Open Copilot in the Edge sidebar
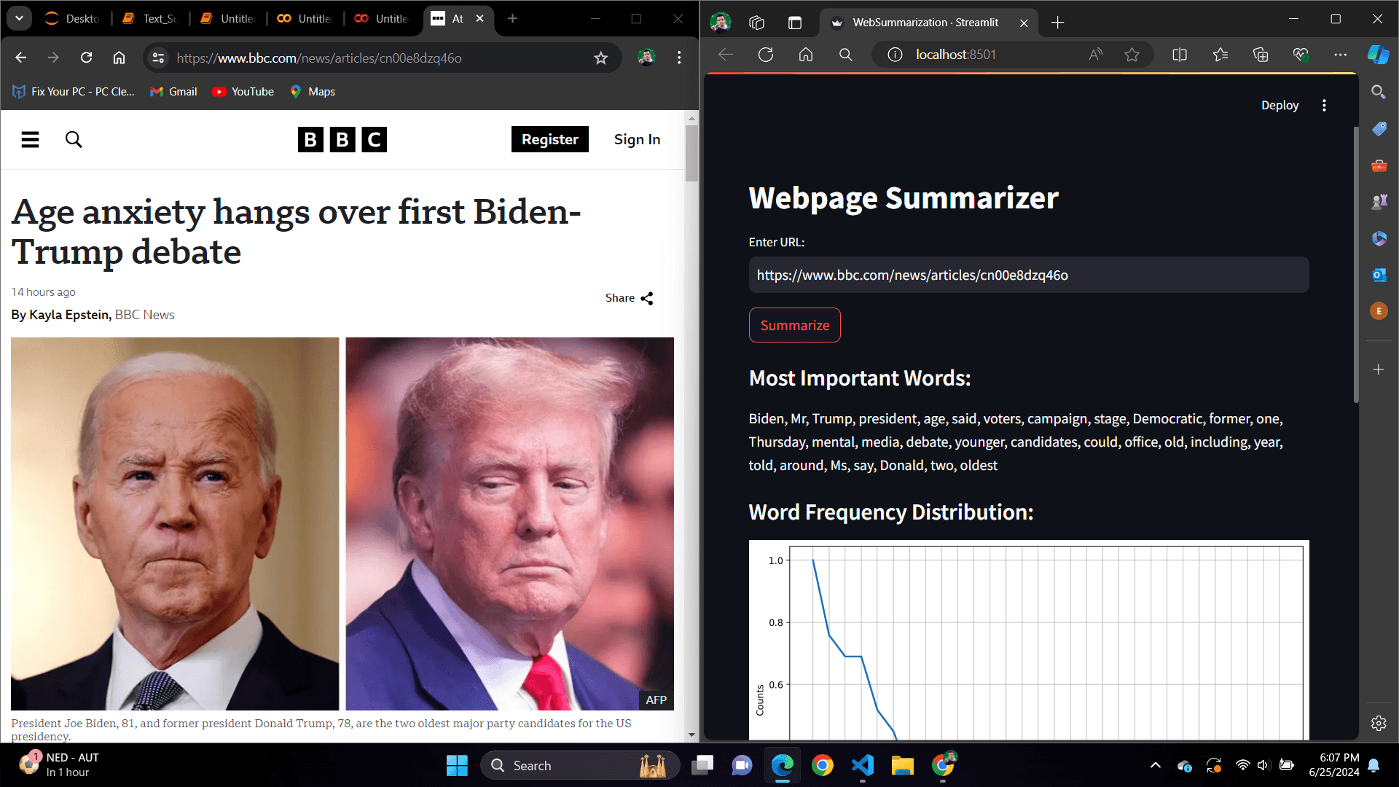The height and width of the screenshot is (787, 1399). coord(1379,55)
